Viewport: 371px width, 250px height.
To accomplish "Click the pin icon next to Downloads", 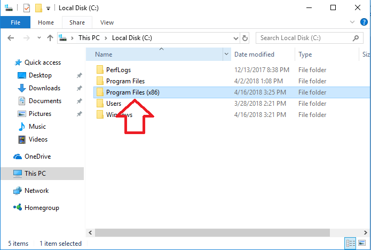I will pyautogui.click(x=79, y=88).
